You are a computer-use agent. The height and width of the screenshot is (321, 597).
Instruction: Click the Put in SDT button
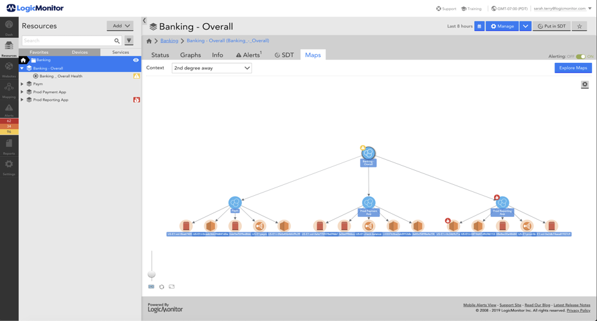pyautogui.click(x=552, y=26)
